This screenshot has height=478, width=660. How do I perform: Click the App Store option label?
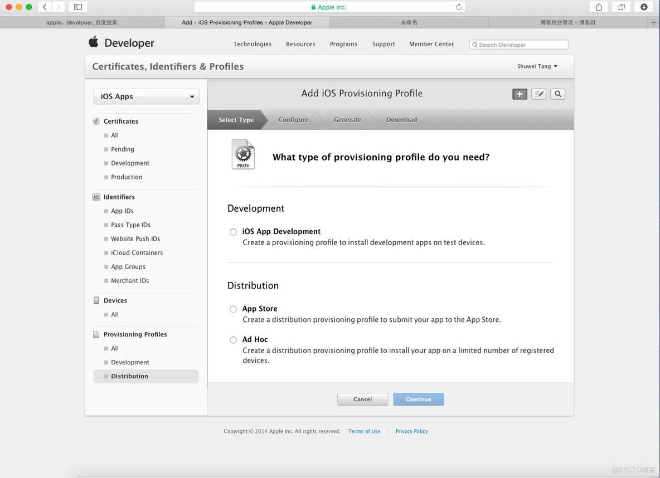pyautogui.click(x=260, y=309)
